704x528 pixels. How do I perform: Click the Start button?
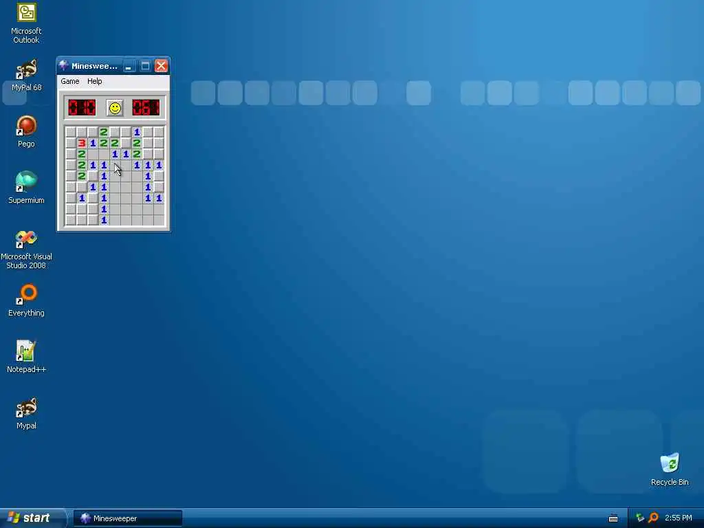(32, 518)
